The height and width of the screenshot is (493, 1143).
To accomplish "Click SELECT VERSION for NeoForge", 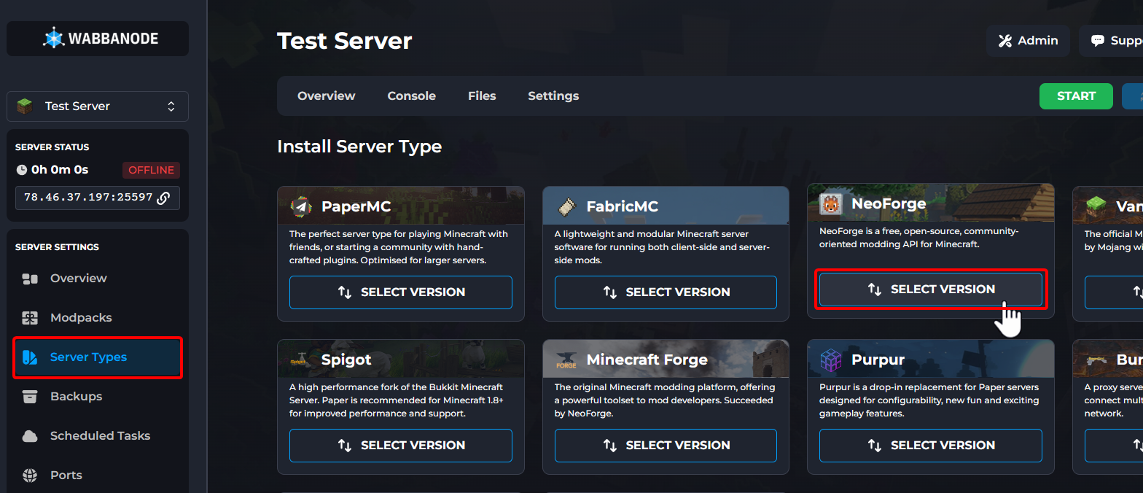I will point(931,290).
